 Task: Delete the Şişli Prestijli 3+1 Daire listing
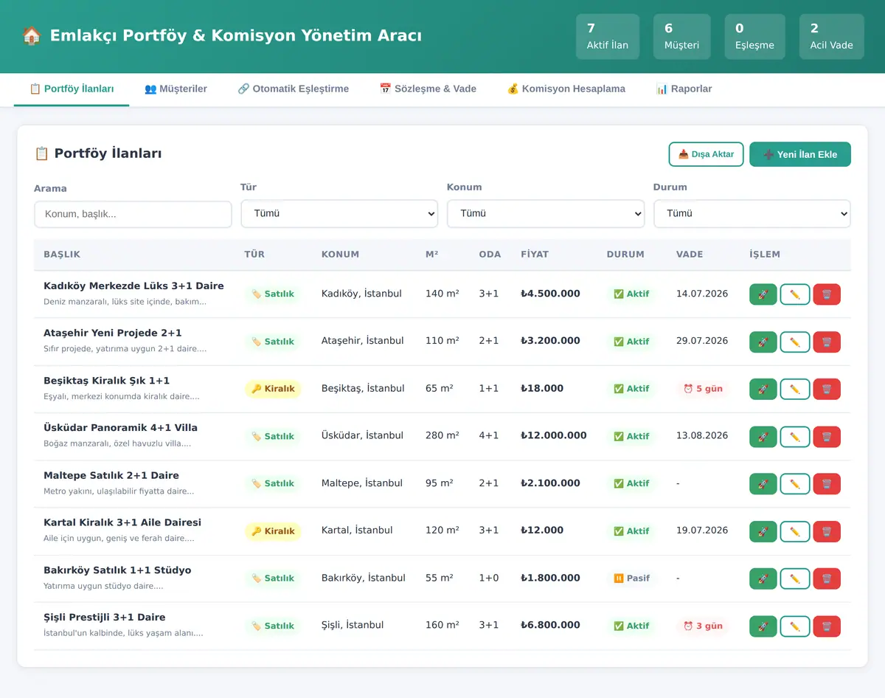(x=827, y=626)
